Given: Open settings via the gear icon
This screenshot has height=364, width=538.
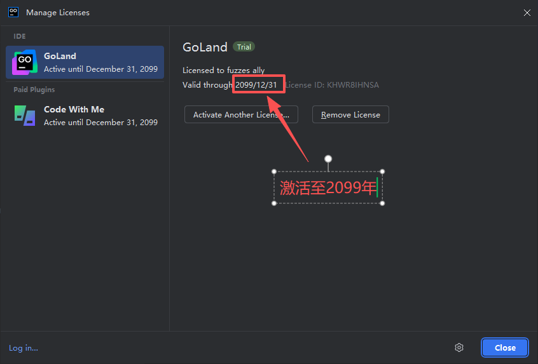Looking at the screenshot, I should point(459,347).
